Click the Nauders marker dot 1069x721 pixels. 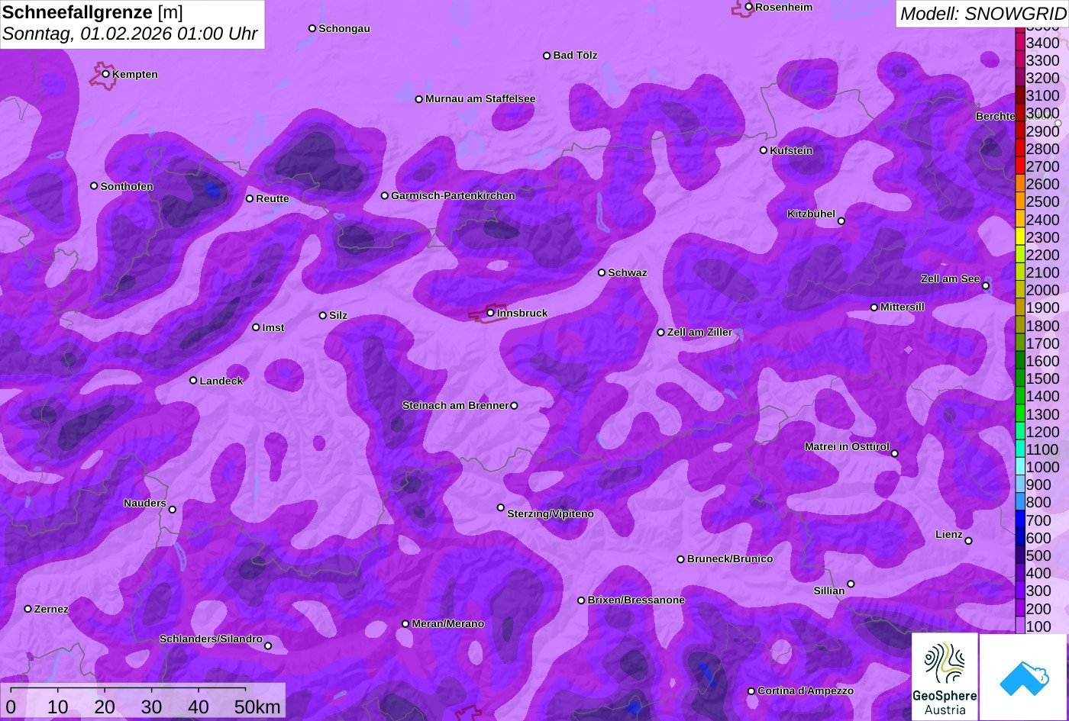pos(173,510)
